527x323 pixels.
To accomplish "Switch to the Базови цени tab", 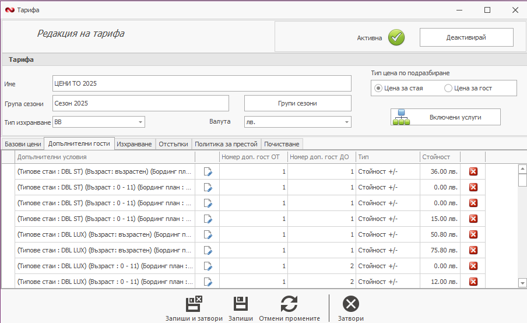I will tap(23, 143).
